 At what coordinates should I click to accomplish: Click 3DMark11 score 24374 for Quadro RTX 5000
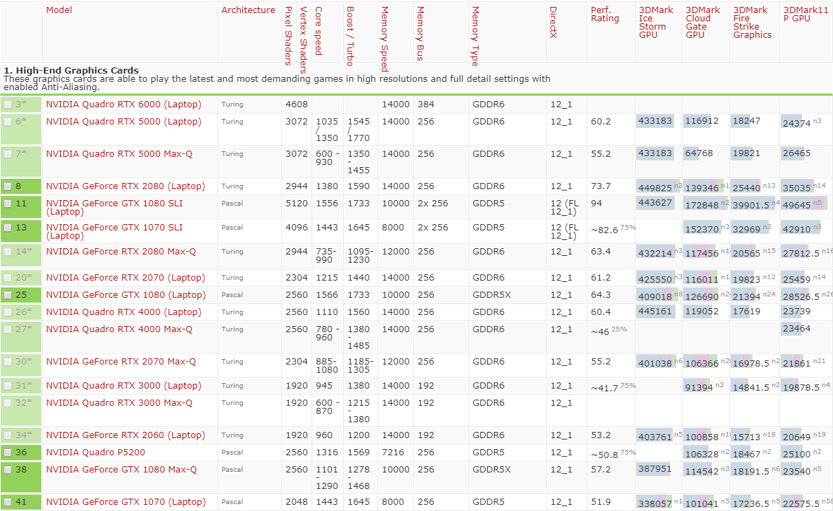point(797,123)
